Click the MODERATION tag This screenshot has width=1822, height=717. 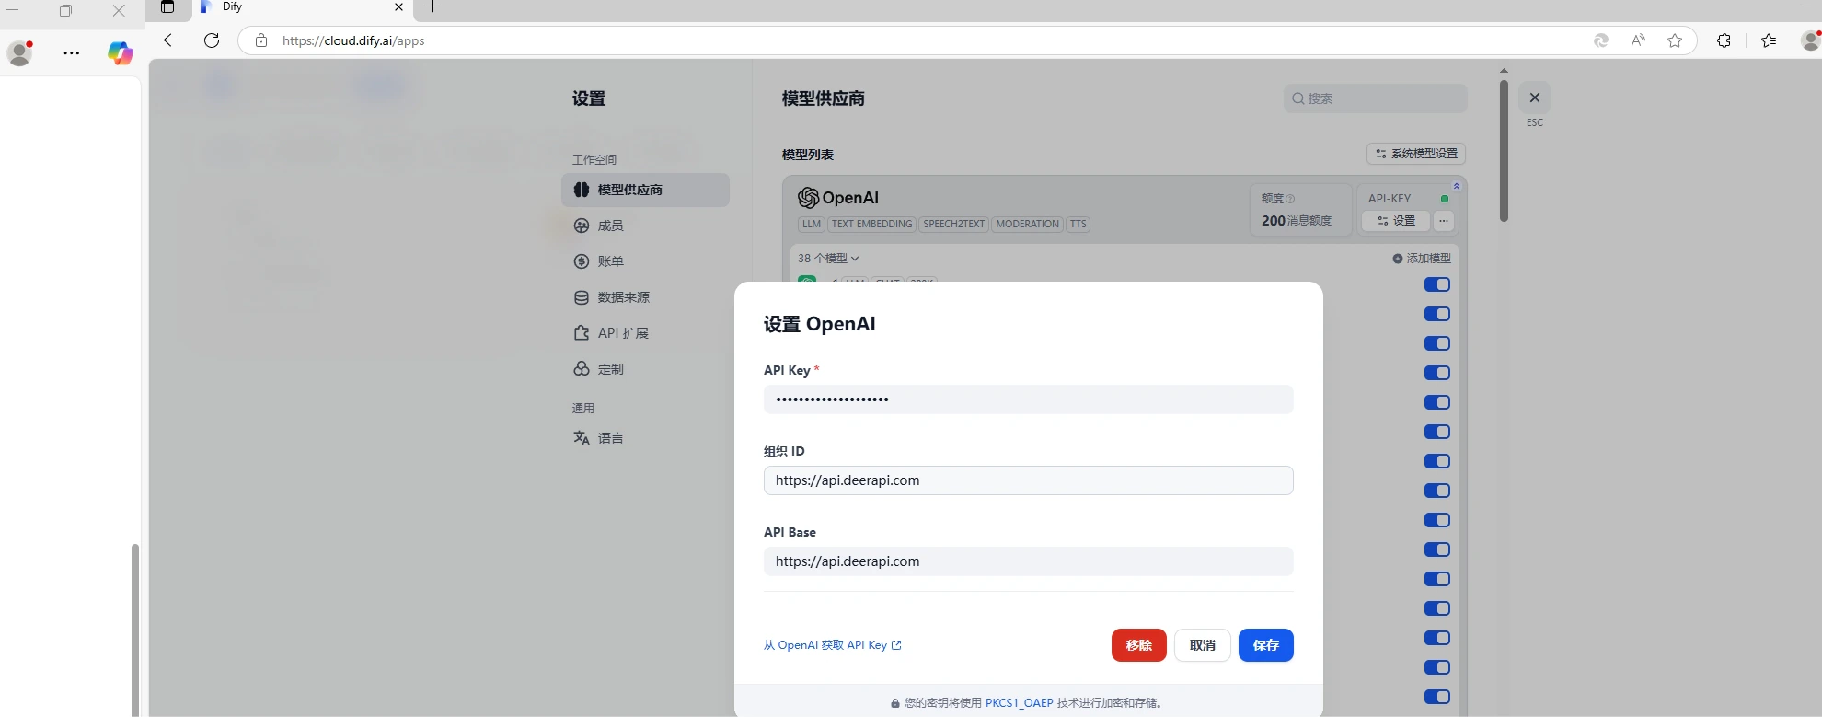[x=1028, y=224]
